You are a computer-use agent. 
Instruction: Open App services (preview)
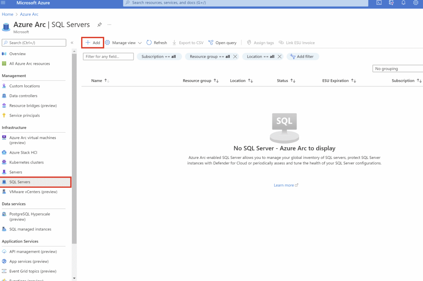[x=29, y=261]
